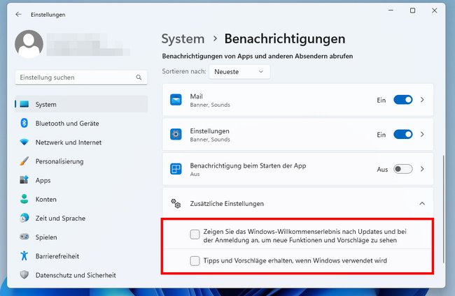Click the Einstellungen app gear icon
Image resolution: width=455 pixels, height=296 pixels.
[176, 134]
